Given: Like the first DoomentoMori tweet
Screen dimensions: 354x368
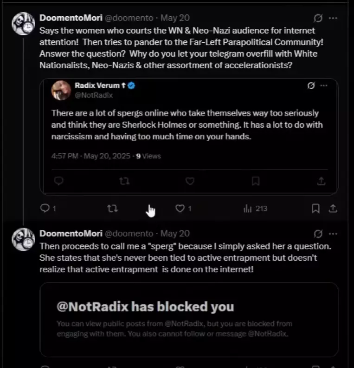Looking at the screenshot, I should tap(180, 209).
